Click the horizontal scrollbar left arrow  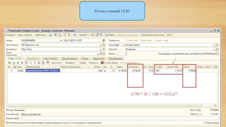click(x=9, y=105)
